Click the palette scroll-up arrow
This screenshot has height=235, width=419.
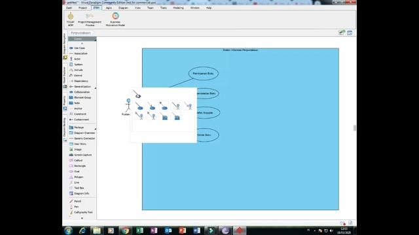[x=82, y=43]
